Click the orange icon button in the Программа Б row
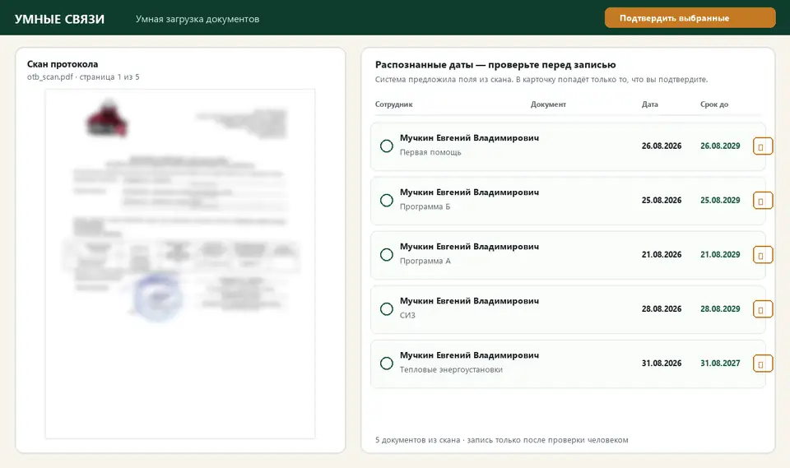Viewport: 790px width, 468px height. 762,201
